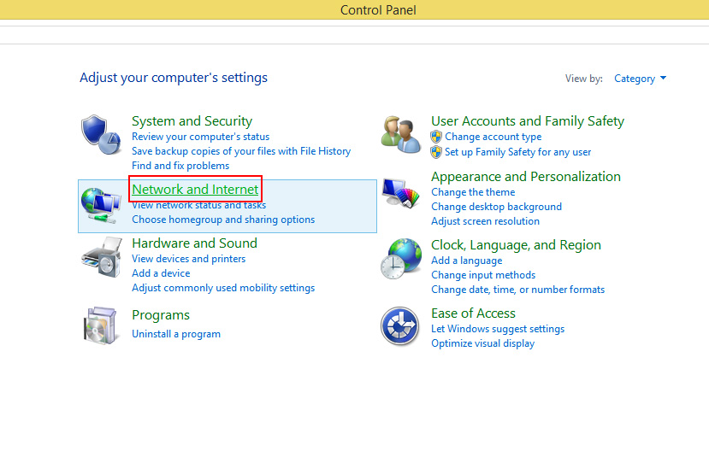This screenshot has width=709, height=451.
Task: Click View network status and tasks
Action: pyautogui.click(x=199, y=205)
